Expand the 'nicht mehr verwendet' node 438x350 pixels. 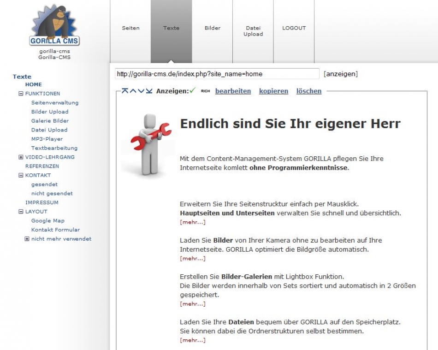pos(27,239)
